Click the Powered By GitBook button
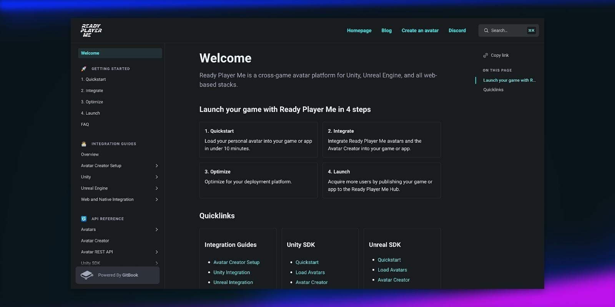 point(118,275)
